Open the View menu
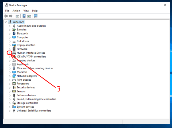The image size is (172, 128). [x=26, y=11]
